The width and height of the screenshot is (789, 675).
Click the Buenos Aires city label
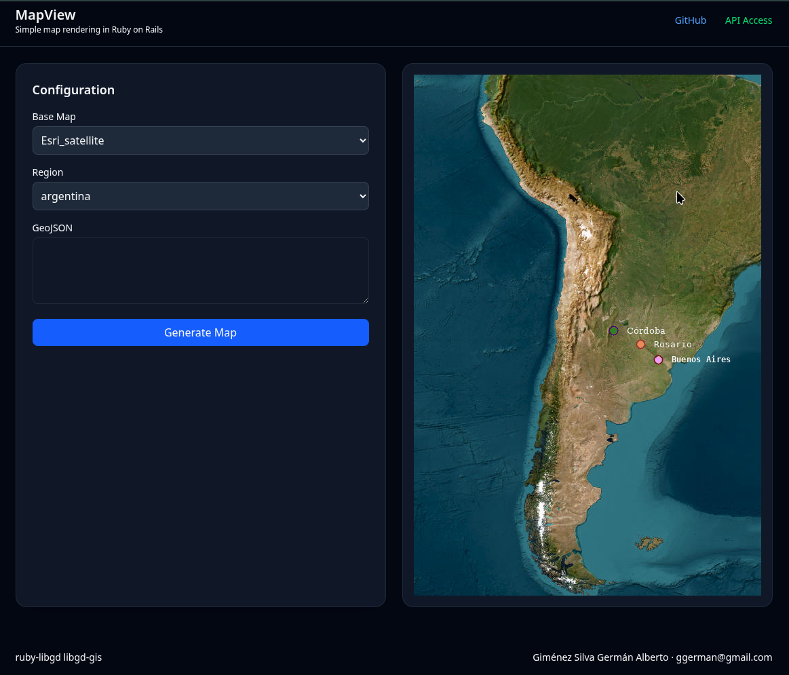pyautogui.click(x=701, y=360)
